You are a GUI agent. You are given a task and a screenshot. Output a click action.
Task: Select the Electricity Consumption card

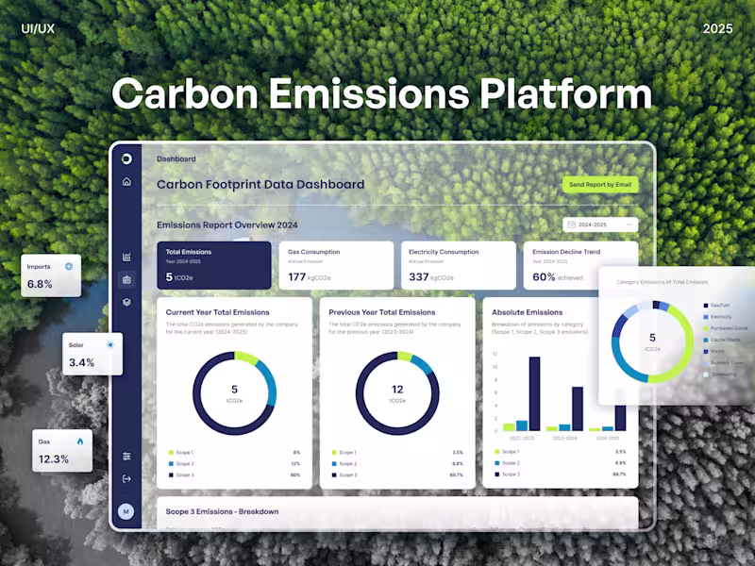tap(459, 265)
